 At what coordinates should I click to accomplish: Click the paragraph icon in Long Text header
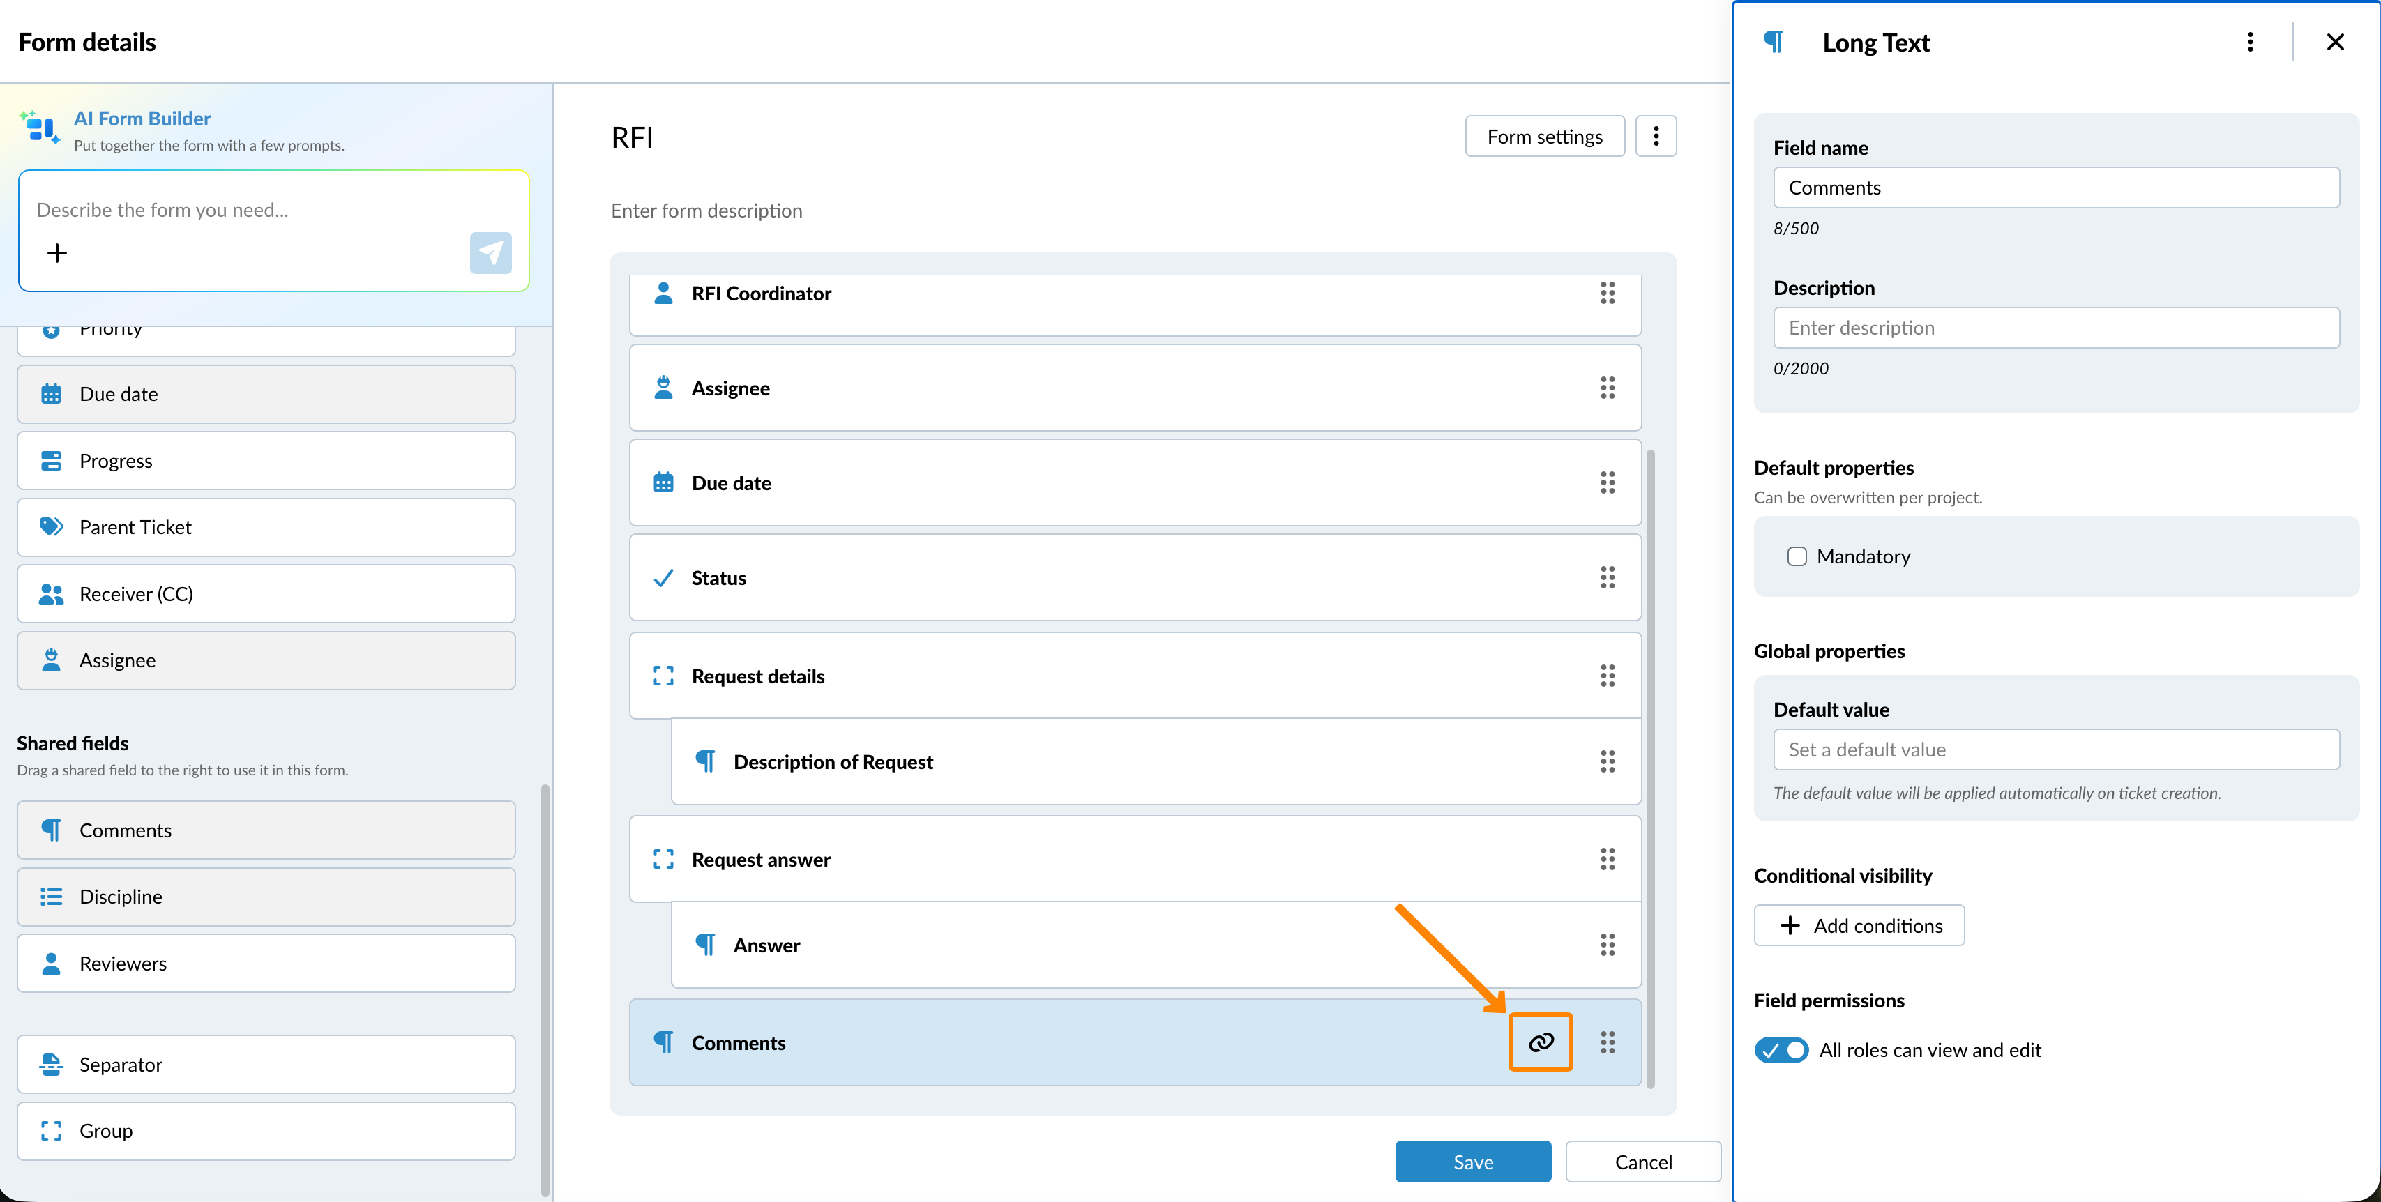pyautogui.click(x=1773, y=43)
